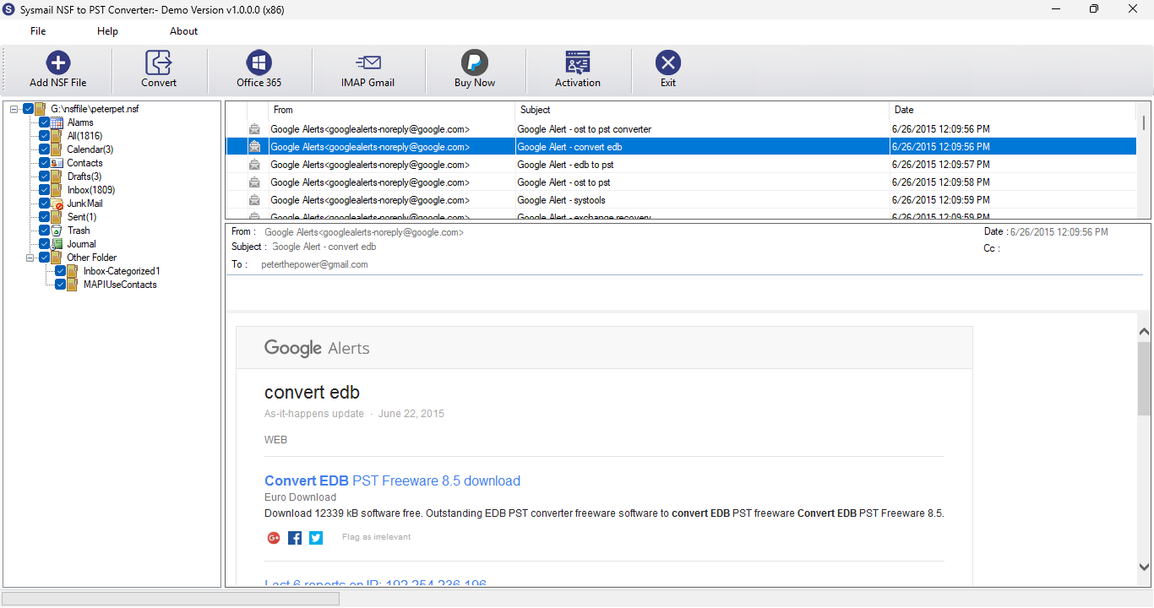Toggle the Inbox-Categorized1 checkbox
The width and height of the screenshot is (1154, 608).
(x=61, y=271)
